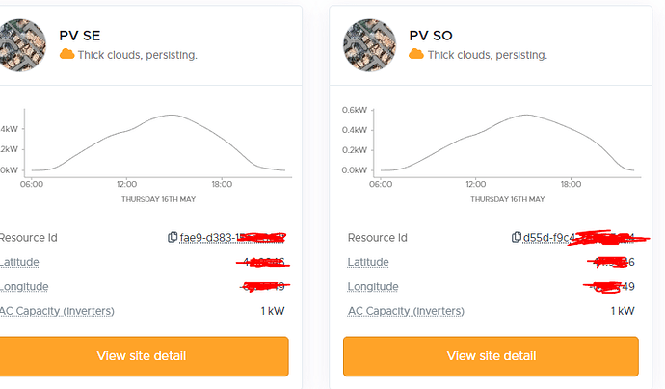Click the PV SO power forecast chart
This screenshot has height=389, width=665.
coord(506,144)
